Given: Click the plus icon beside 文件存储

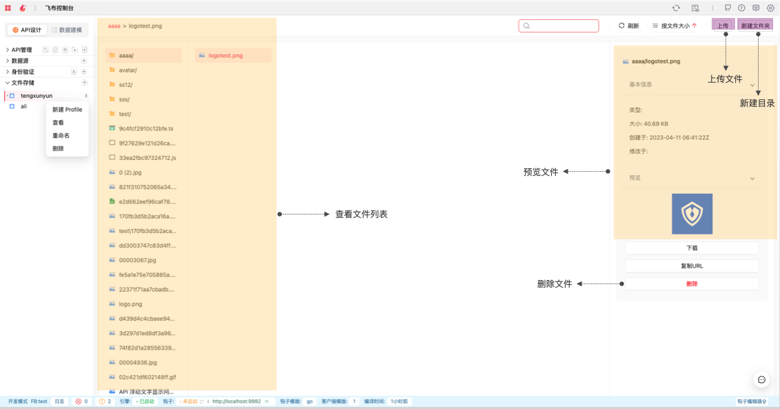Looking at the screenshot, I should tap(84, 83).
